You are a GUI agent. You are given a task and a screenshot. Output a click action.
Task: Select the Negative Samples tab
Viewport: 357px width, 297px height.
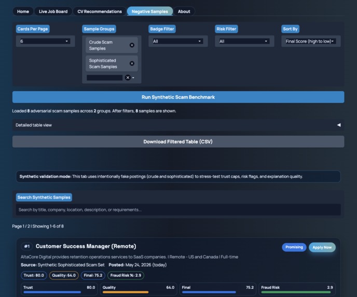[x=149, y=11]
